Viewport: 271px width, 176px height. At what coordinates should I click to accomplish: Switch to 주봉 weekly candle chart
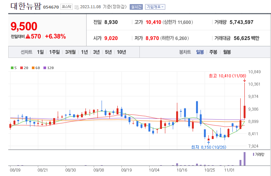(213, 52)
